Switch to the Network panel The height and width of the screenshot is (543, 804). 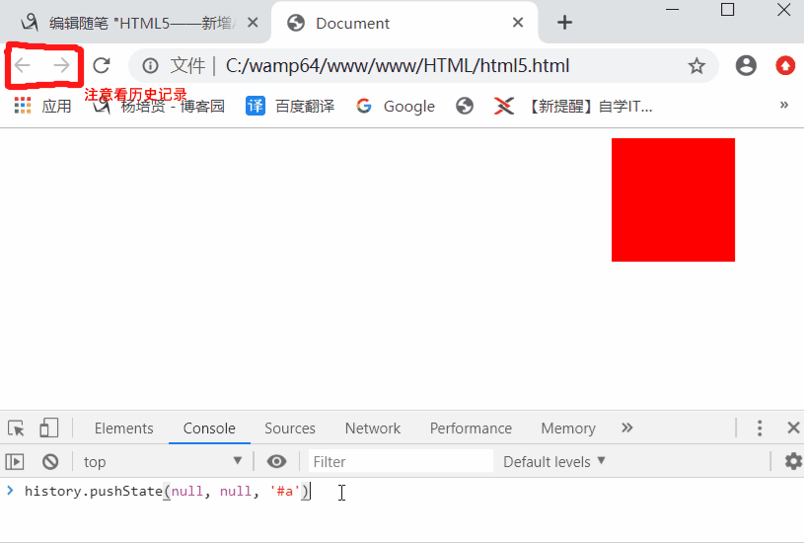tap(373, 428)
